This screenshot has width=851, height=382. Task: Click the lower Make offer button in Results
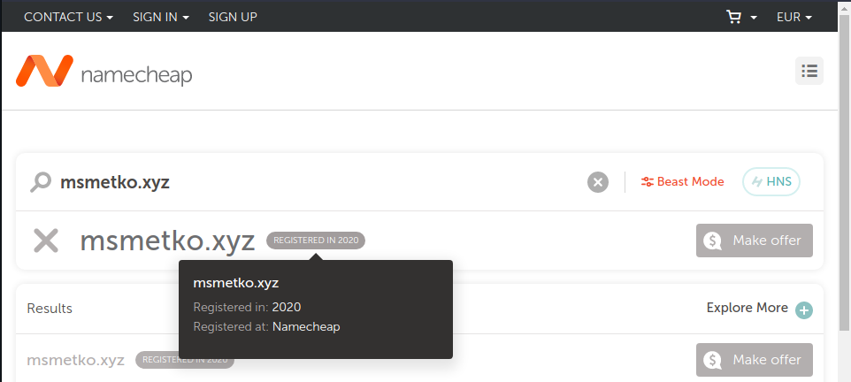(x=754, y=360)
